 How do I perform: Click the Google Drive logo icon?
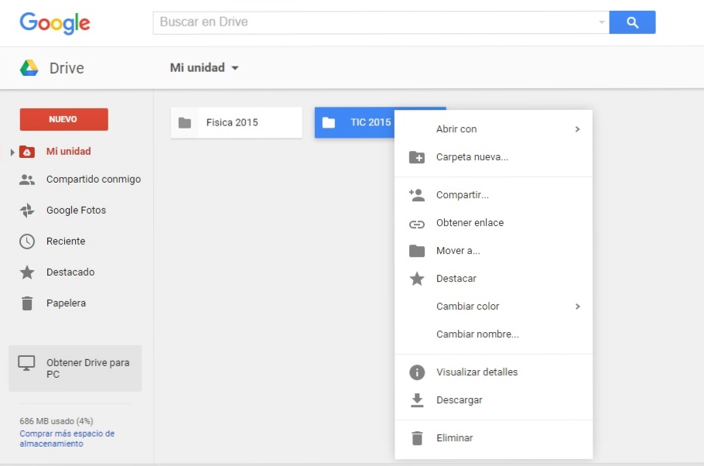[29, 68]
